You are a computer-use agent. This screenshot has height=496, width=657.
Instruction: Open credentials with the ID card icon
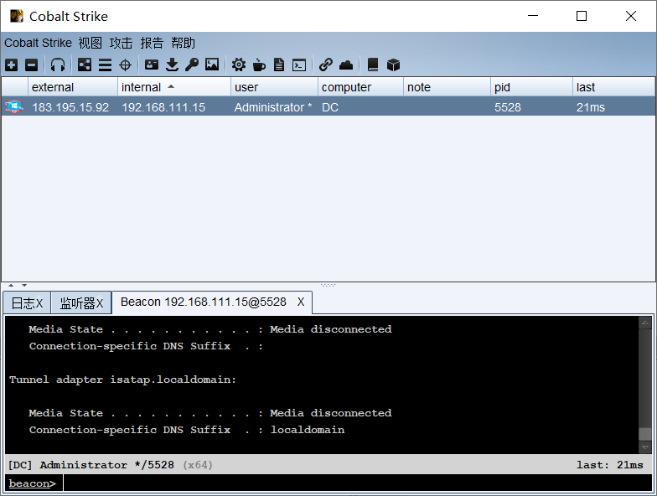[x=151, y=65]
